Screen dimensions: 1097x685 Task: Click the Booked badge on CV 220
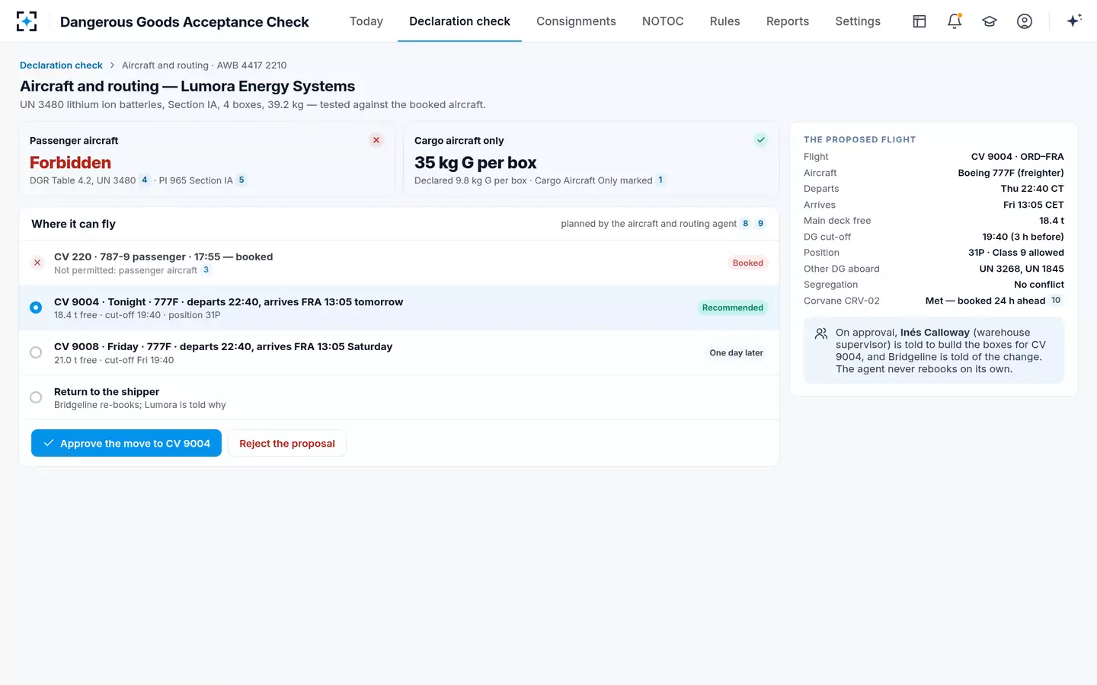[748, 263]
